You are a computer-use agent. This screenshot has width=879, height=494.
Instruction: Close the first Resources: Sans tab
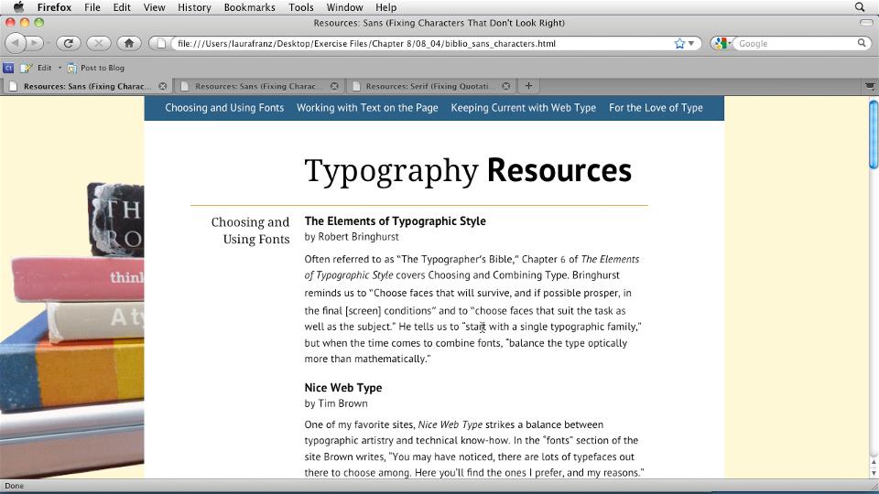coord(163,86)
